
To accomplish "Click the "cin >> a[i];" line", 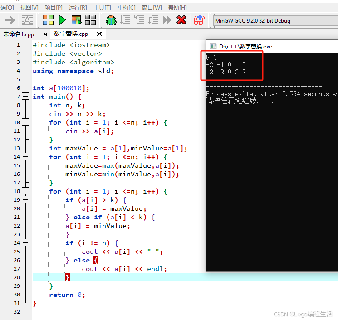I will (90, 131).
